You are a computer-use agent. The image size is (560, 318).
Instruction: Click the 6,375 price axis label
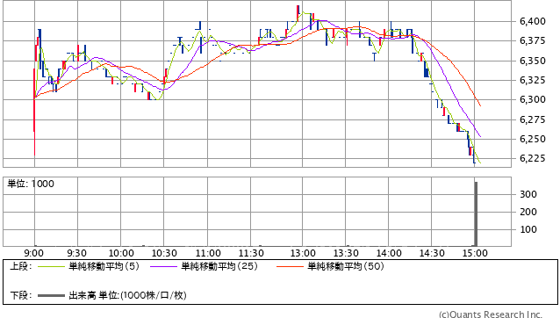(x=533, y=41)
